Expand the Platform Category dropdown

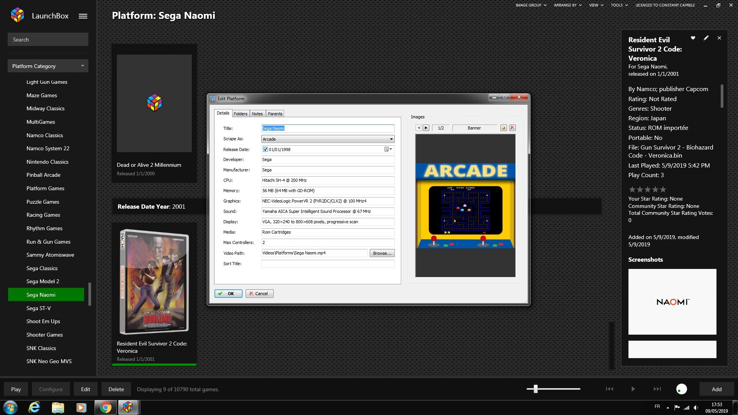coord(48,66)
